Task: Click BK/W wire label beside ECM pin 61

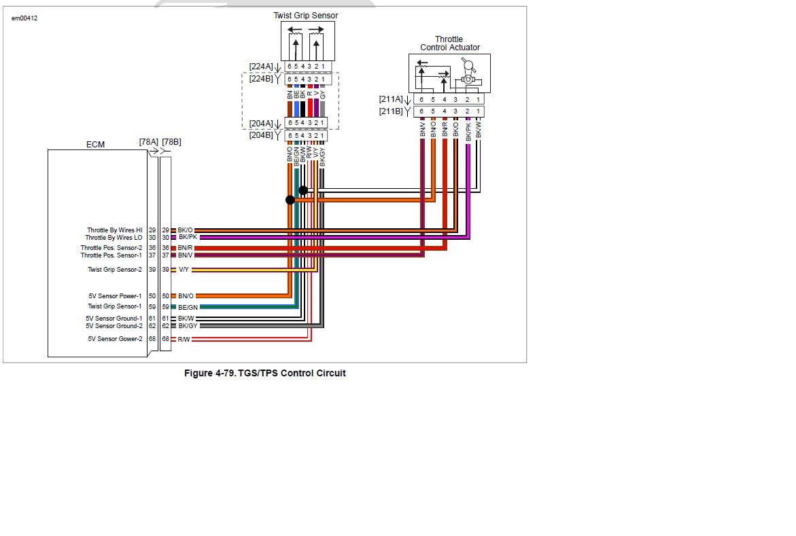Action: (186, 319)
